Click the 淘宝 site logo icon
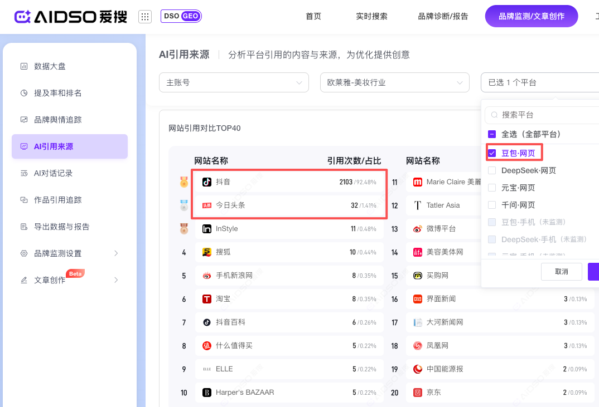The width and height of the screenshot is (599, 407). tap(207, 299)
